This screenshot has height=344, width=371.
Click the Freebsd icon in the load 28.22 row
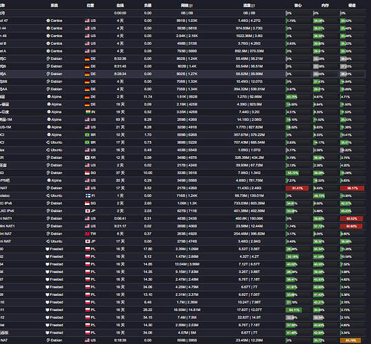click(47, 310)
